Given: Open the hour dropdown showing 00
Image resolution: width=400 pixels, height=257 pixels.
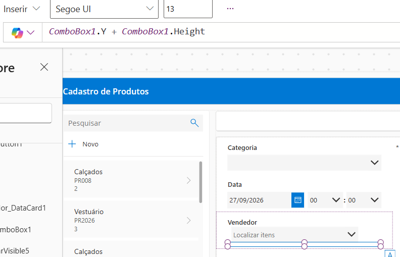Looking at the screenshot, I should (x=325, y=200).
